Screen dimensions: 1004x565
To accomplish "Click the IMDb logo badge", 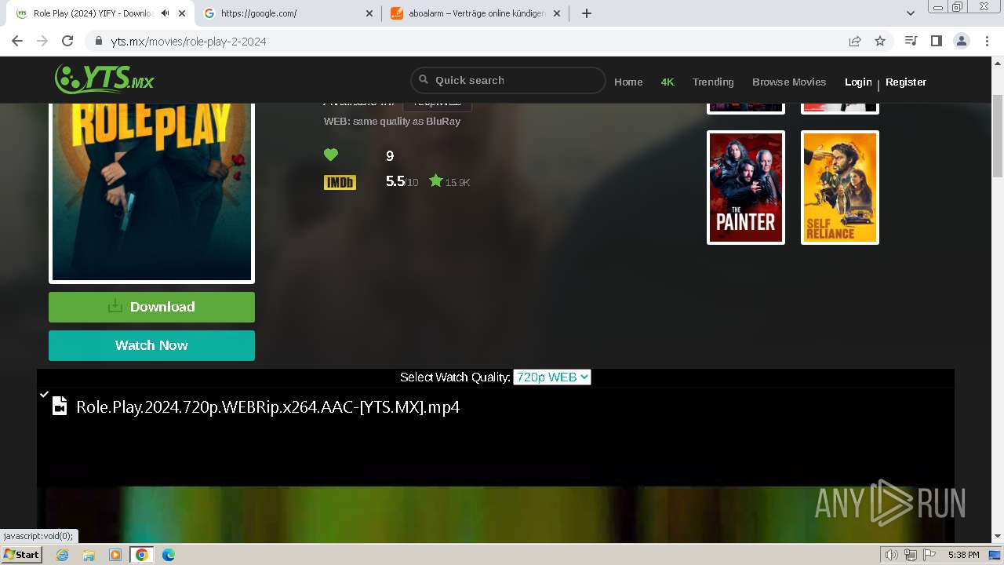I will 340,182.
